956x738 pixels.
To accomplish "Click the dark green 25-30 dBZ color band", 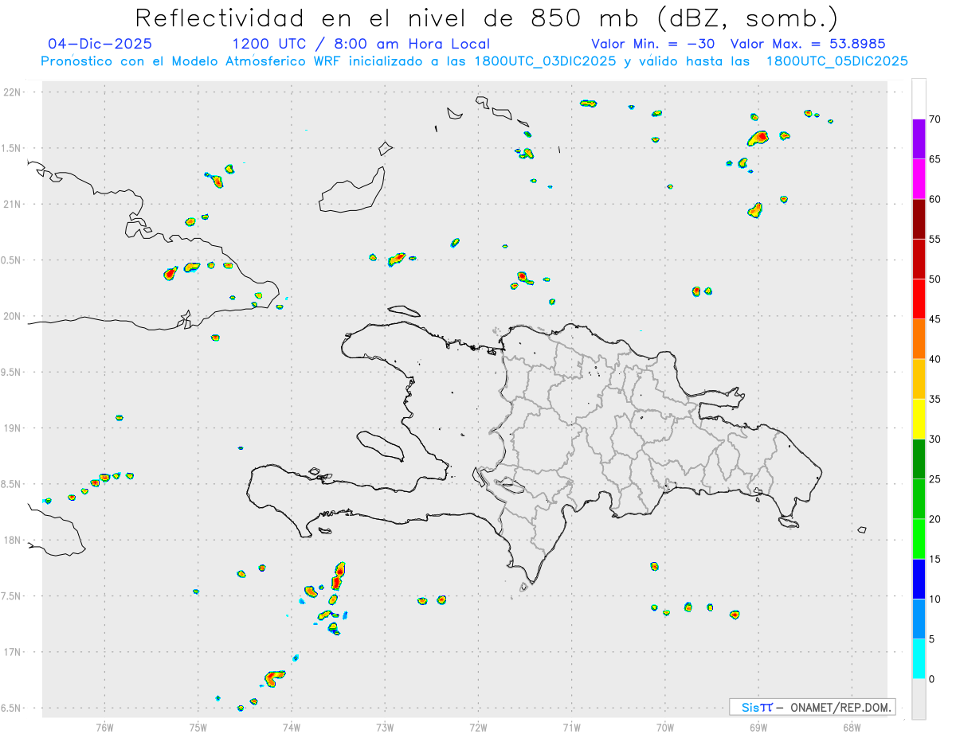I will click(x=919, y=459).
